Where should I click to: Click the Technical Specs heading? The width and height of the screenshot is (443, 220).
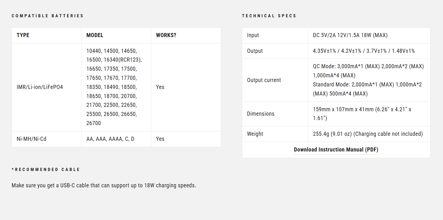(x=269, y=16)
